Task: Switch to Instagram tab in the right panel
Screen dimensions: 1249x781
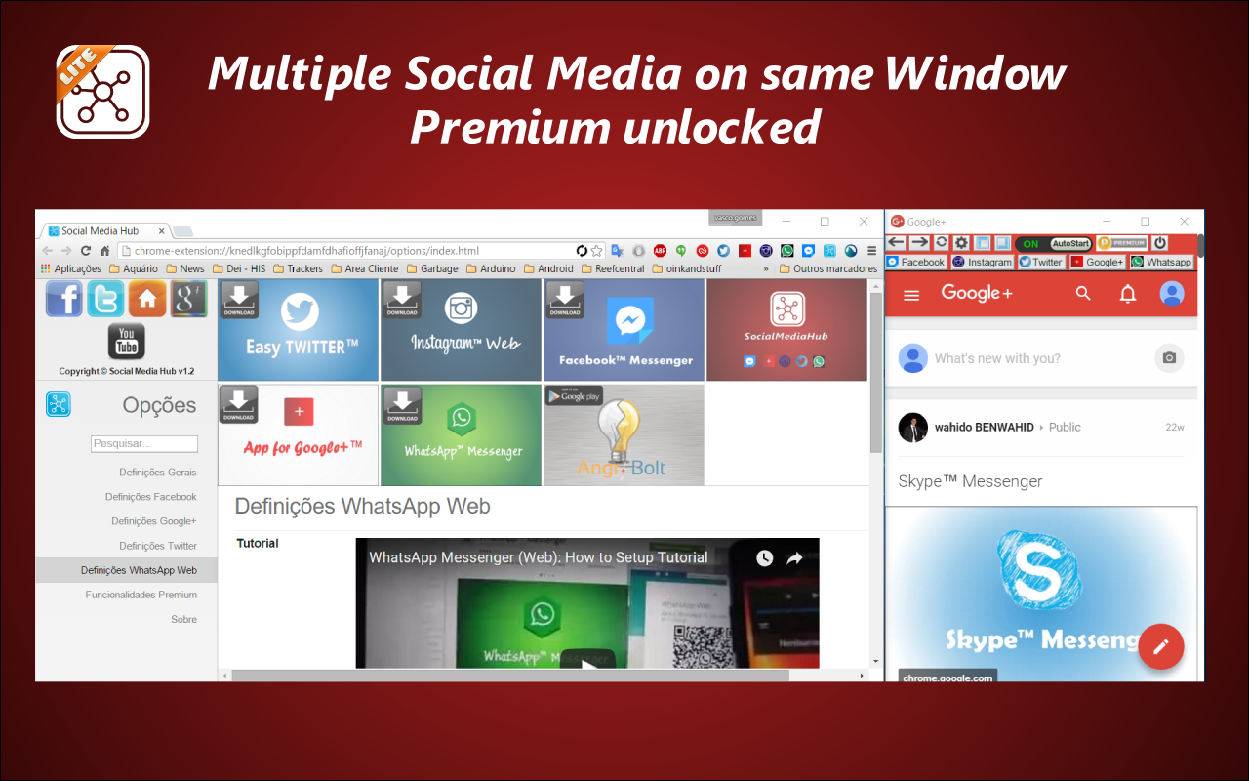Action: [x=983, y=262]
